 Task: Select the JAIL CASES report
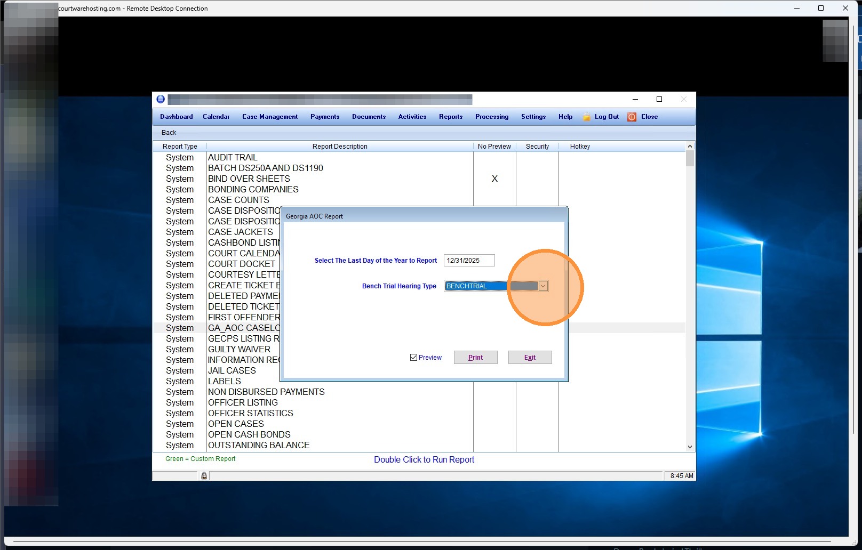pyautogui.click(x=232, y=370)
